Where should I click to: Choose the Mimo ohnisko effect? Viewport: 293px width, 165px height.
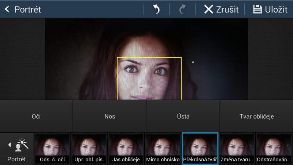[x=163, y=149]
